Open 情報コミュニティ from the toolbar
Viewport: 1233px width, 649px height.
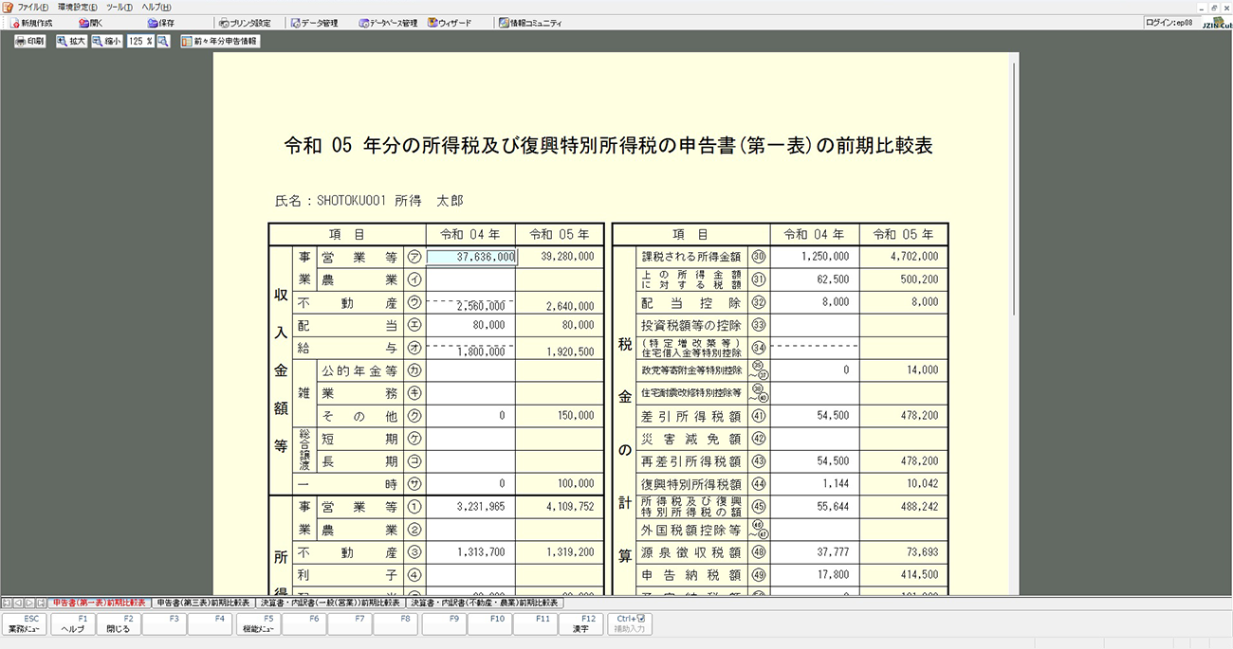tap(530, 23)
